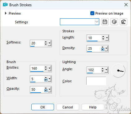Open the Opacity slider dropdown arrow

(x=50, y=89)
